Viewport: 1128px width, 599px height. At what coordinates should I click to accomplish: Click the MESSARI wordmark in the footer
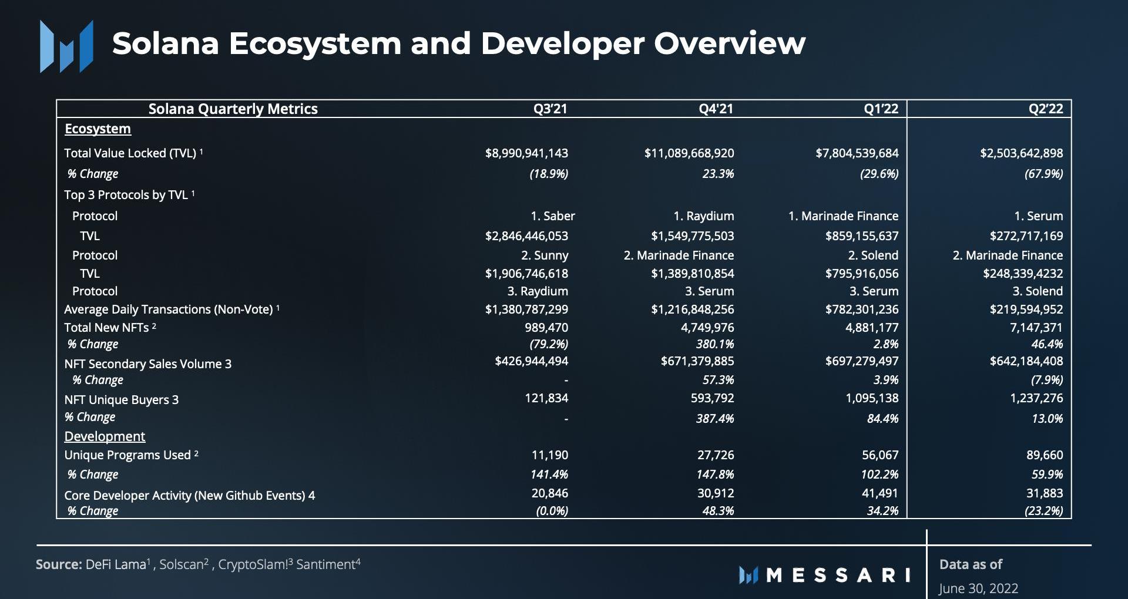tap(838, 575)
